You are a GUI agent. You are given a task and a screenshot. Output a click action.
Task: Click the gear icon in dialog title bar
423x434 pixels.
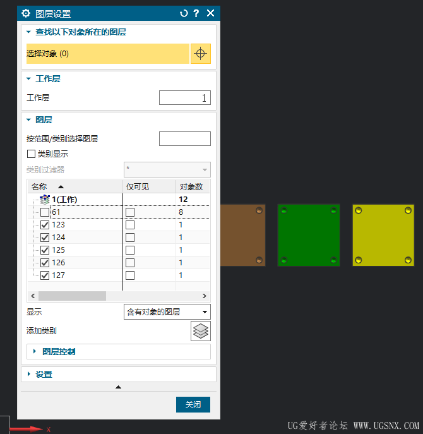point(26,13)
